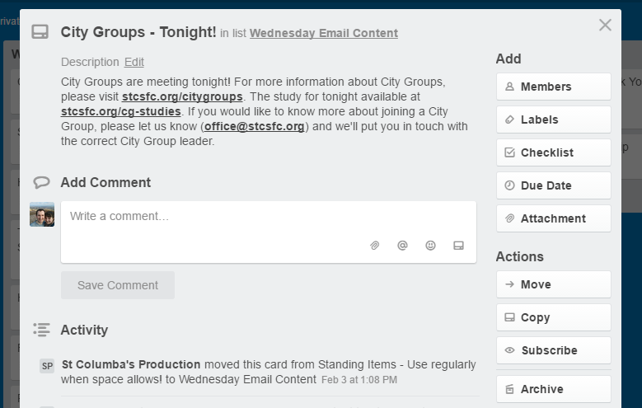The image size is (642, 408).
Task: Open the Members button
Action: pos(554,87)
